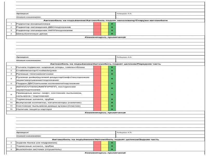Select yellow cell for Рулевые тяги/наконечники
This screenshot has height=156, width=208.
coord(105,74)
